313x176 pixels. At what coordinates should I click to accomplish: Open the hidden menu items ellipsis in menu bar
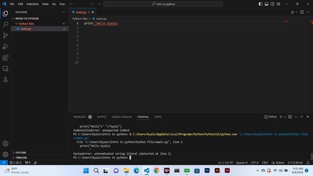point(71,4)
